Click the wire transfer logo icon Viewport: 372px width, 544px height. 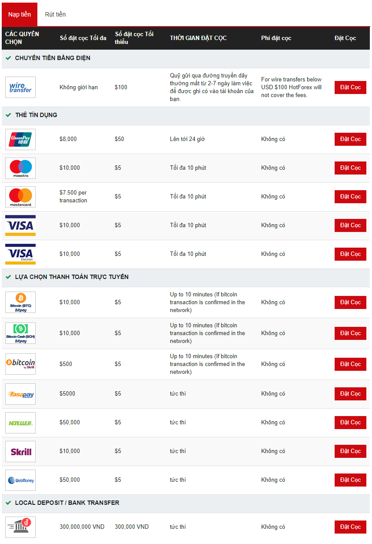click(20, 87)
